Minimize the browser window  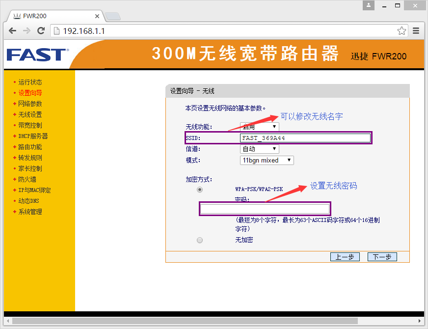click(384, 5)
